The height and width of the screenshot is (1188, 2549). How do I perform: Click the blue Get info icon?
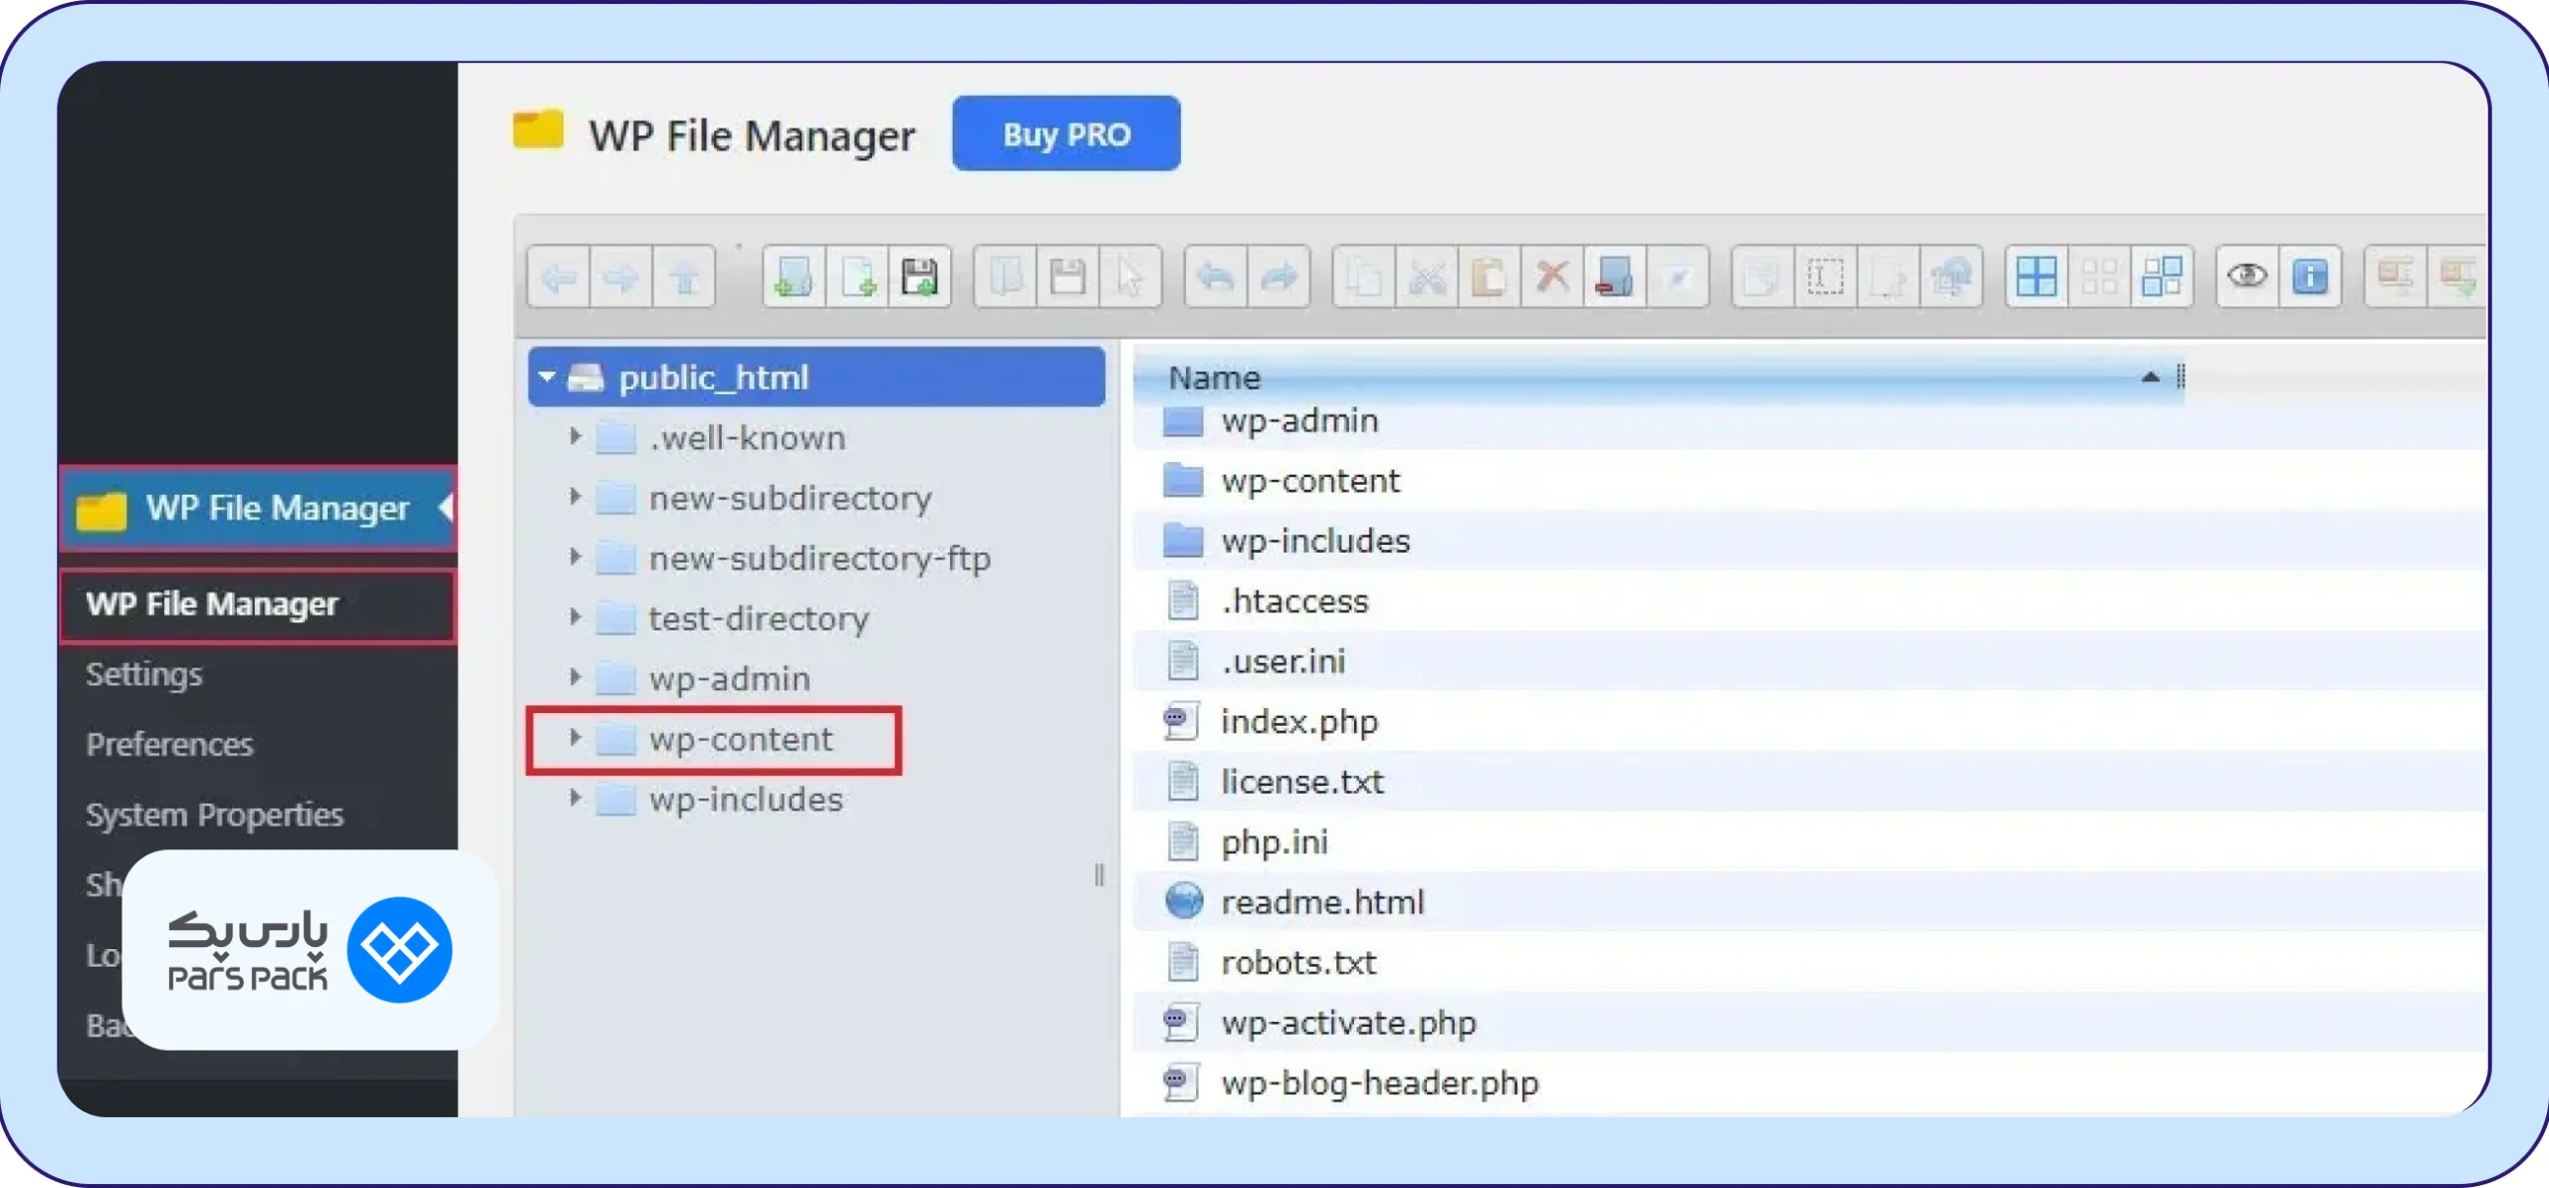pyautogui.click(x=2310, y=277)
